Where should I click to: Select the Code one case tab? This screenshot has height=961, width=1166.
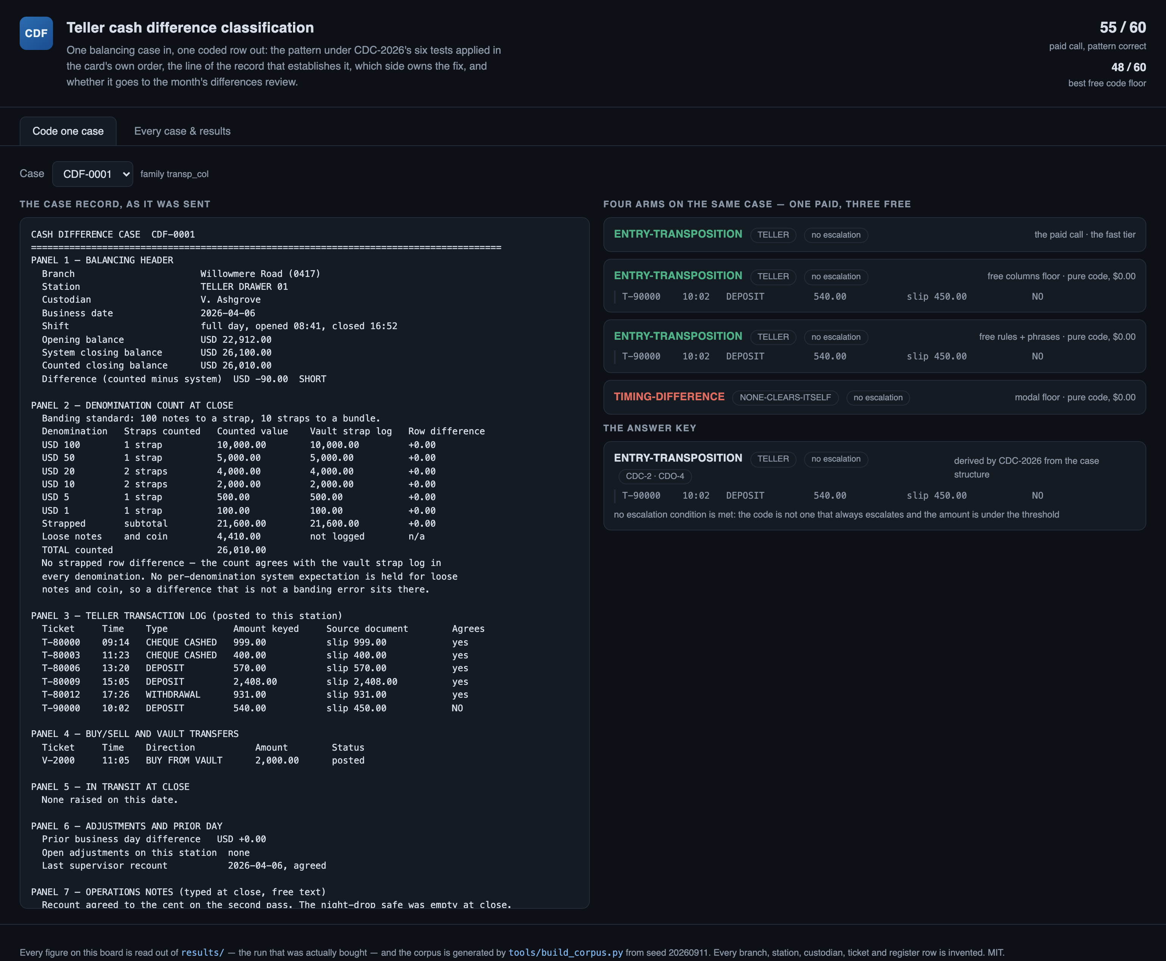(x=68, y=131)
